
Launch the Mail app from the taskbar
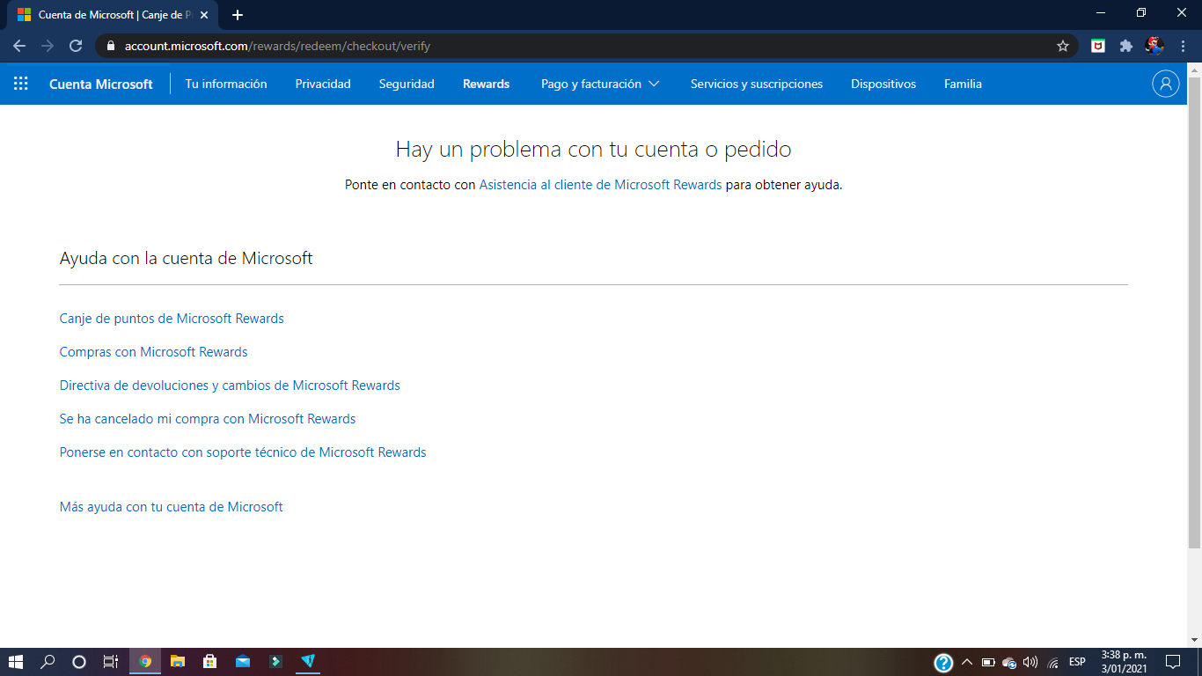tap(241, 661)
